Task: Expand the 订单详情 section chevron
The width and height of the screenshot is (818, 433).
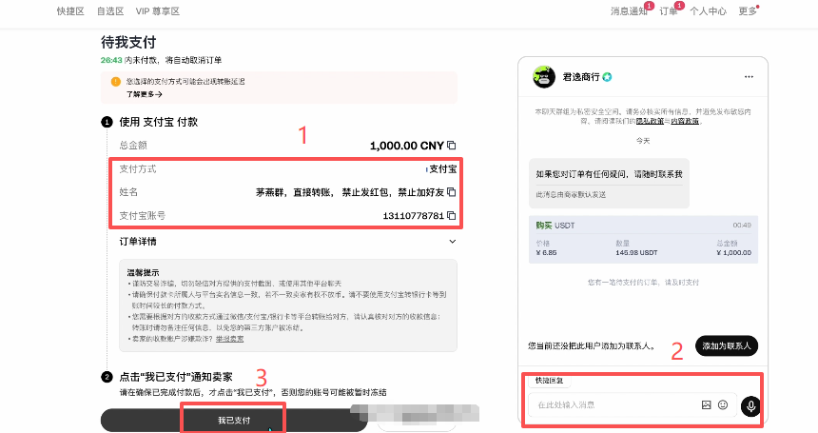Action: (x=453, y=242)
